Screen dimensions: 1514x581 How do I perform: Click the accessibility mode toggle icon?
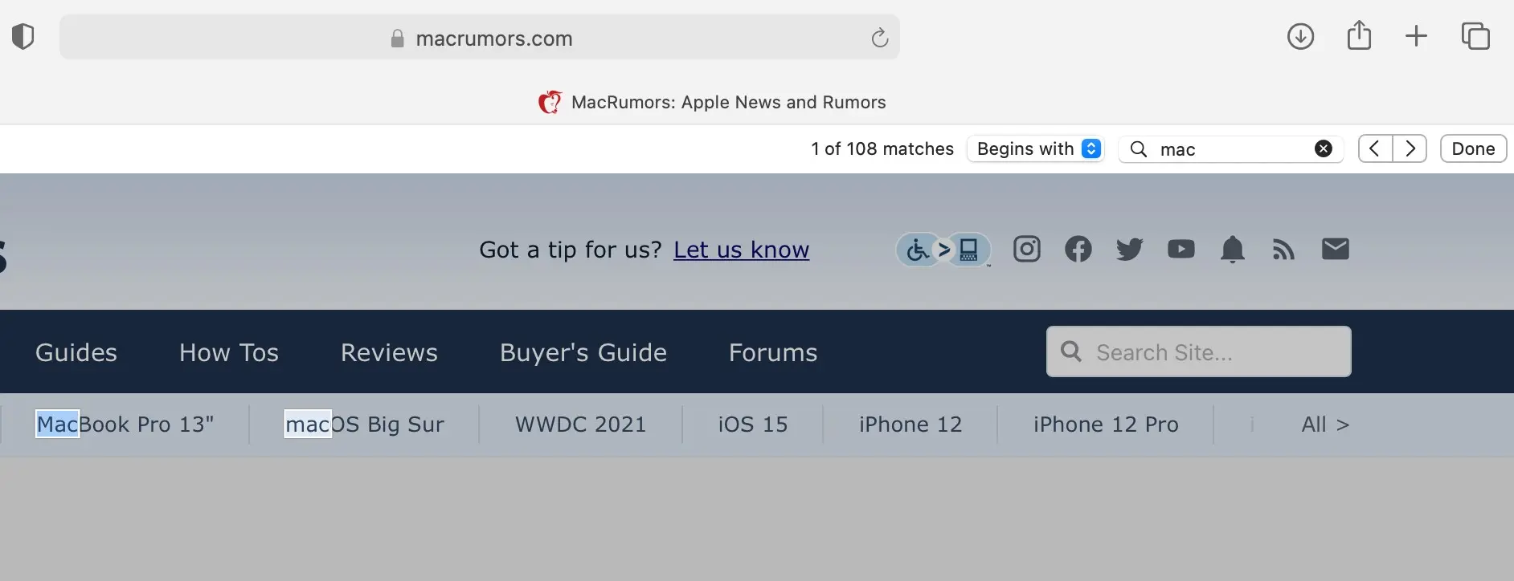[x=943, y=250]
